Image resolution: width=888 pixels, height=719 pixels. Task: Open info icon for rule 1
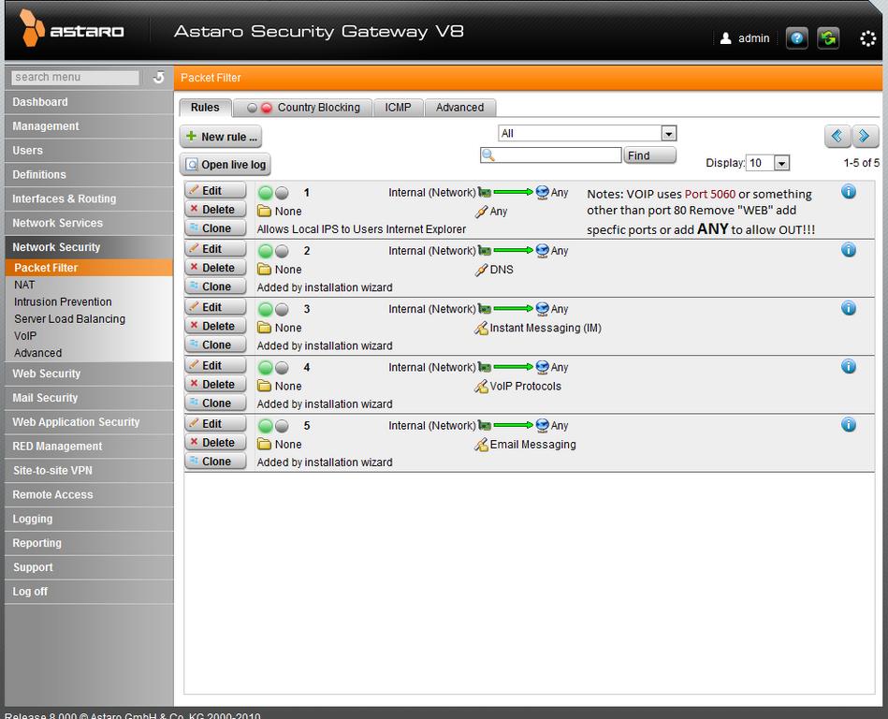pos(849,192)
